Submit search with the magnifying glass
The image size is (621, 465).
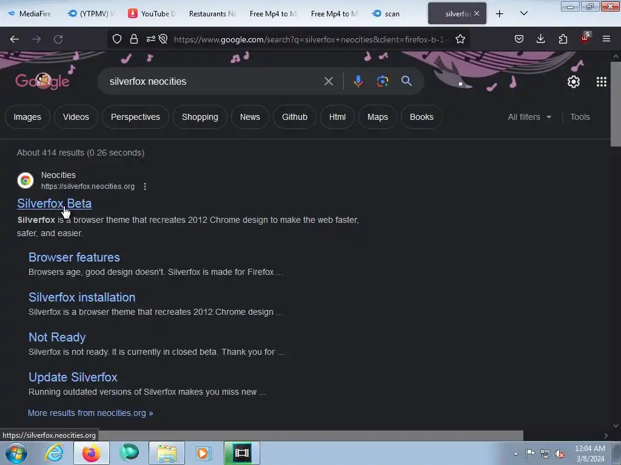coord(406,81)
